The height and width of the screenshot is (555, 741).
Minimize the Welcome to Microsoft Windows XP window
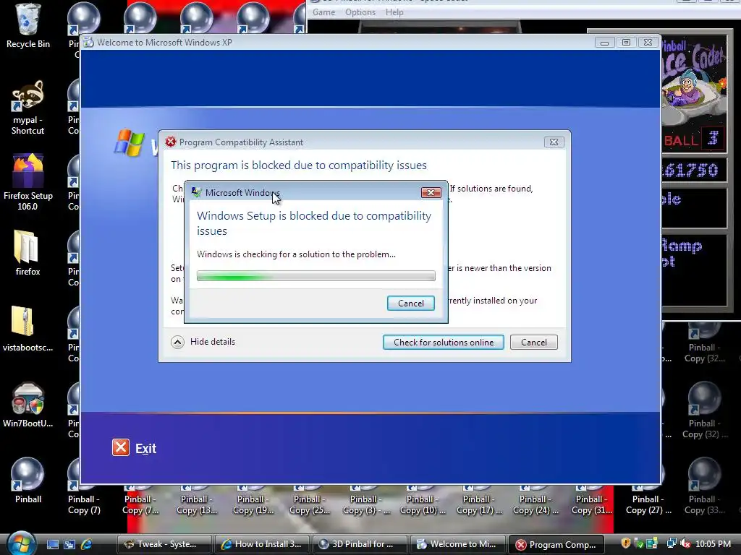[x=604, y=43]
